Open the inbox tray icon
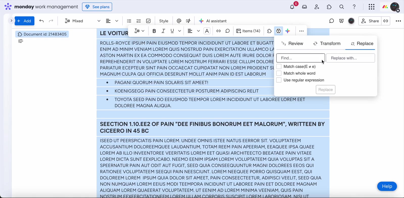Viewport: 404px width, 198px height. (305, 7)
